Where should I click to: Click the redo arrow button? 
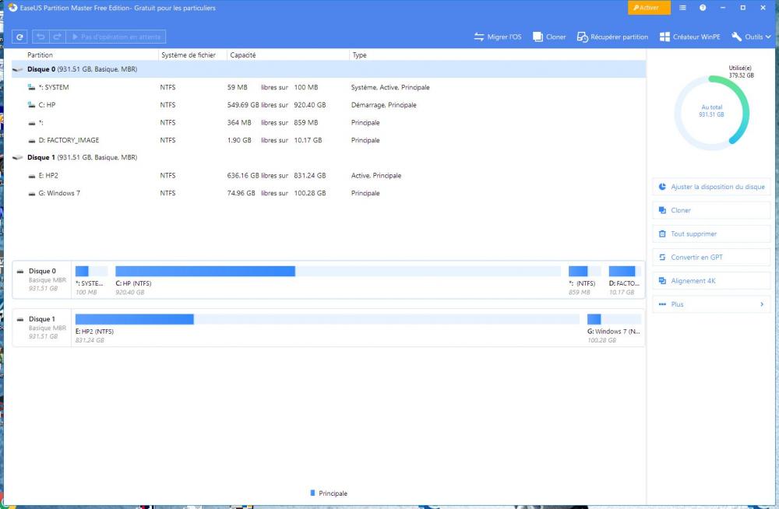(x=57, y=37)
